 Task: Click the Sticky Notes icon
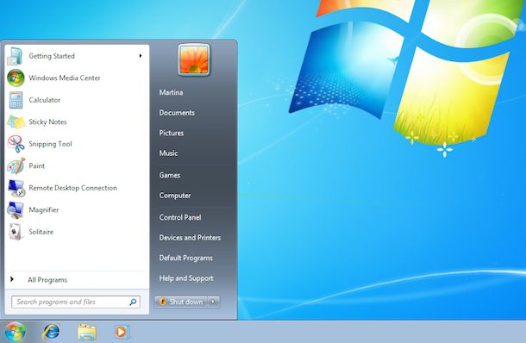pos(16,122)
